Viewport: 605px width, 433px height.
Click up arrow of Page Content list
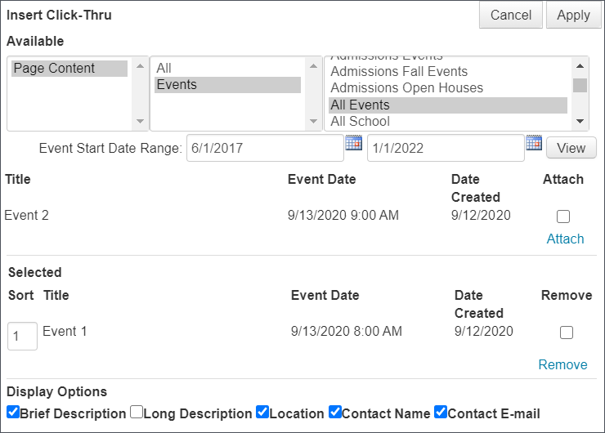(140, 66)
